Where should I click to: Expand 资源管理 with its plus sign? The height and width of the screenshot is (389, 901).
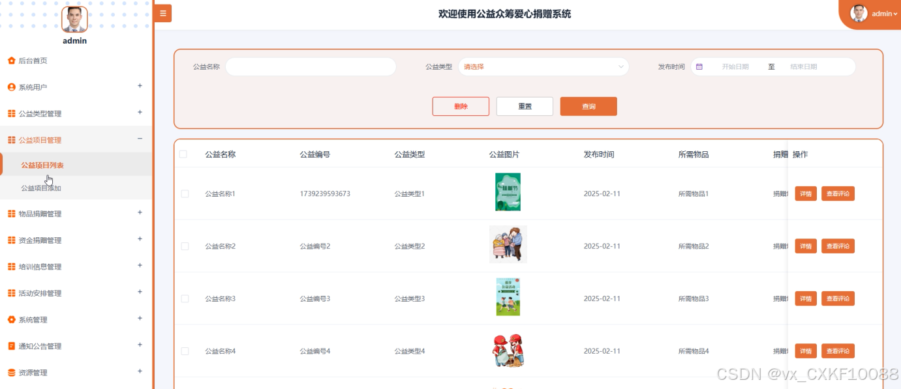coord(140,371)
